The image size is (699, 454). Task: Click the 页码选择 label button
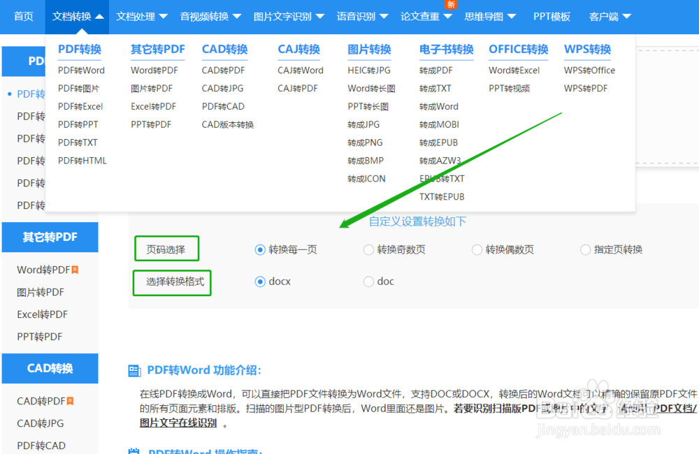point(166,248)
